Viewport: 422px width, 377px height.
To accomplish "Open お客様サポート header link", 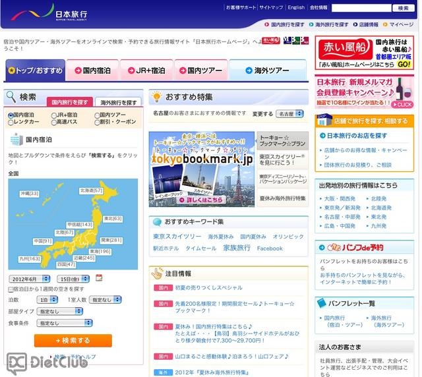I will pos(241,7).
